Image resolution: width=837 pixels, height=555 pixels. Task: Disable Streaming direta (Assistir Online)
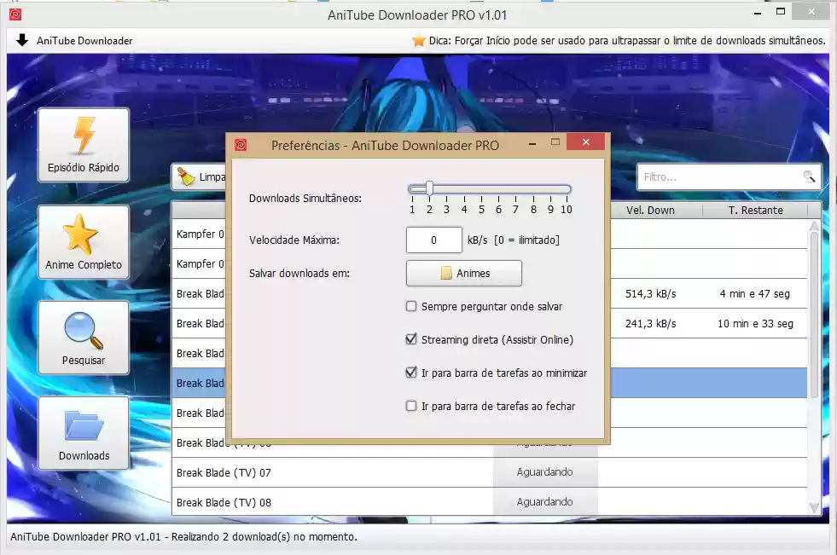411,339
